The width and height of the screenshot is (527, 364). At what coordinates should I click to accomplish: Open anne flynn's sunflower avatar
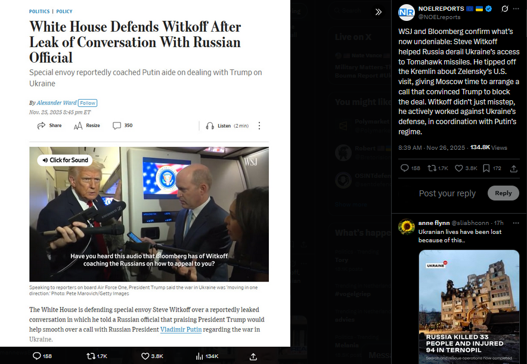tap(407, 227)
